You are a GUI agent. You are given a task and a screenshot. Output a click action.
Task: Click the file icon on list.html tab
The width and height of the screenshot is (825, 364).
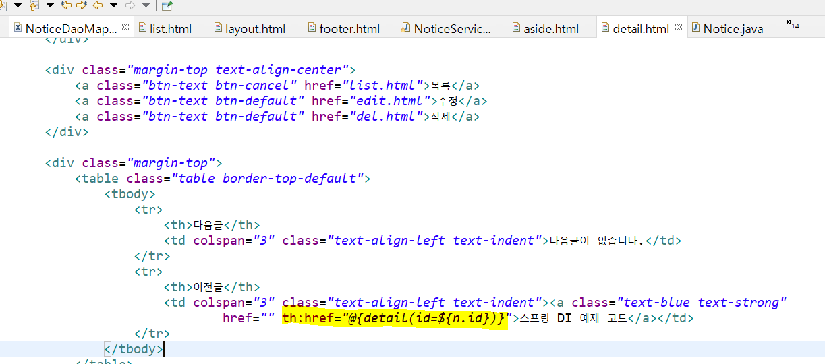tap(142, 28)
